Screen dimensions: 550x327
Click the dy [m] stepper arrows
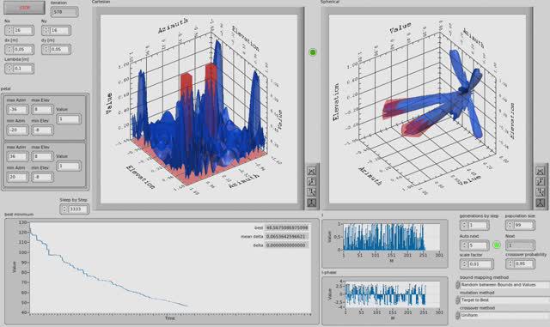[46, 50]
